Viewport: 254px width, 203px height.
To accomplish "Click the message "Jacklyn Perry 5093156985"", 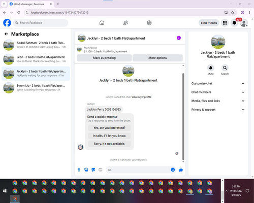I will click(x=104, y=110).
